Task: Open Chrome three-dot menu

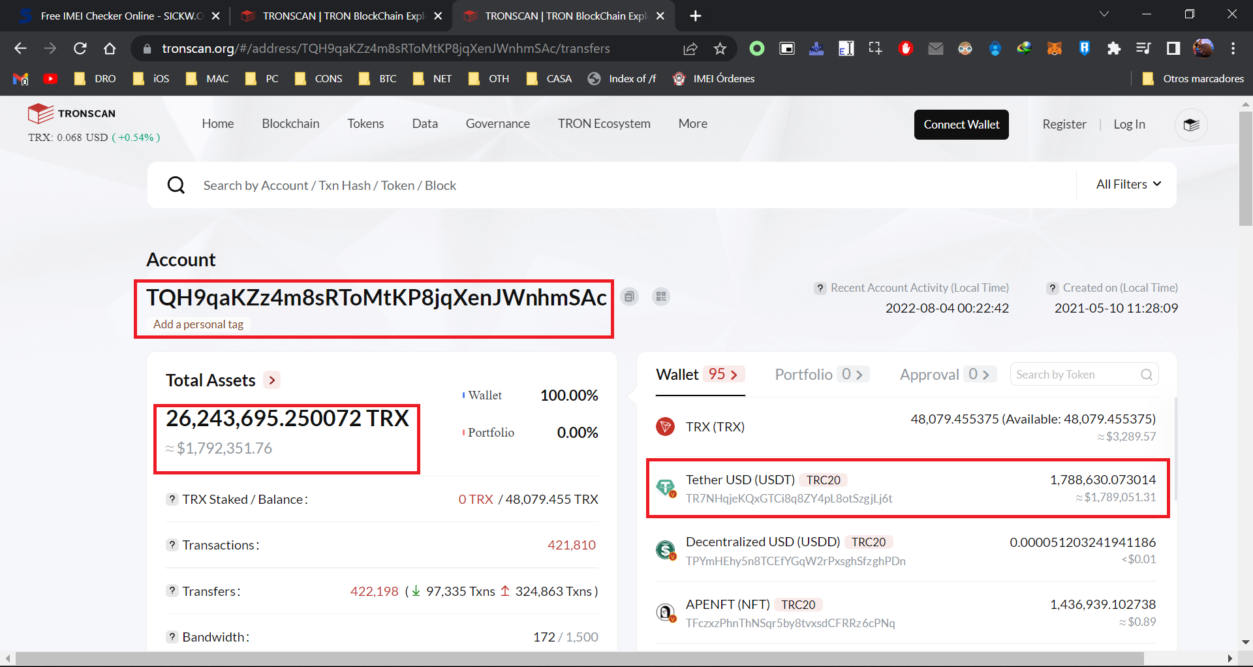Action: click(x=1233, y=48)
